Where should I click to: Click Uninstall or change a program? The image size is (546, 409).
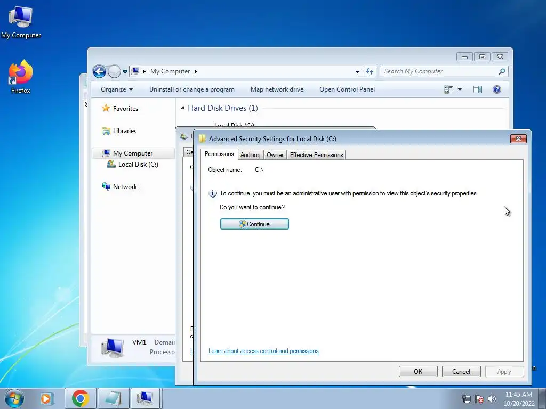coord(192,89)
